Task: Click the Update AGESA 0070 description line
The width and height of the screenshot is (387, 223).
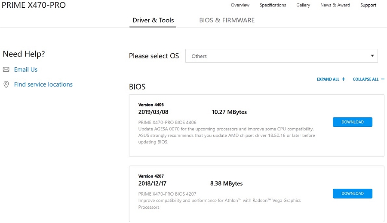Action: 226,129
